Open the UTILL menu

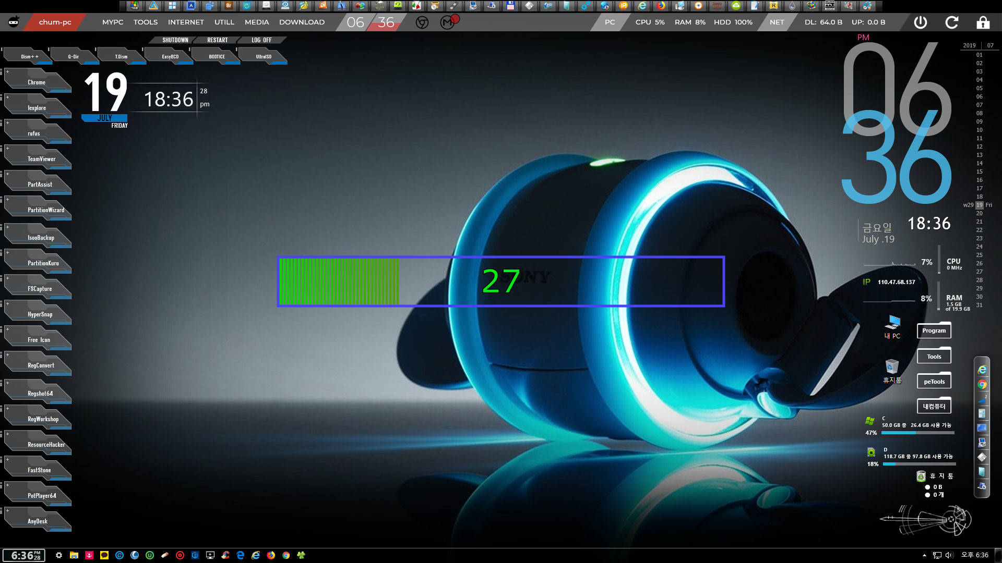(224, 22)
